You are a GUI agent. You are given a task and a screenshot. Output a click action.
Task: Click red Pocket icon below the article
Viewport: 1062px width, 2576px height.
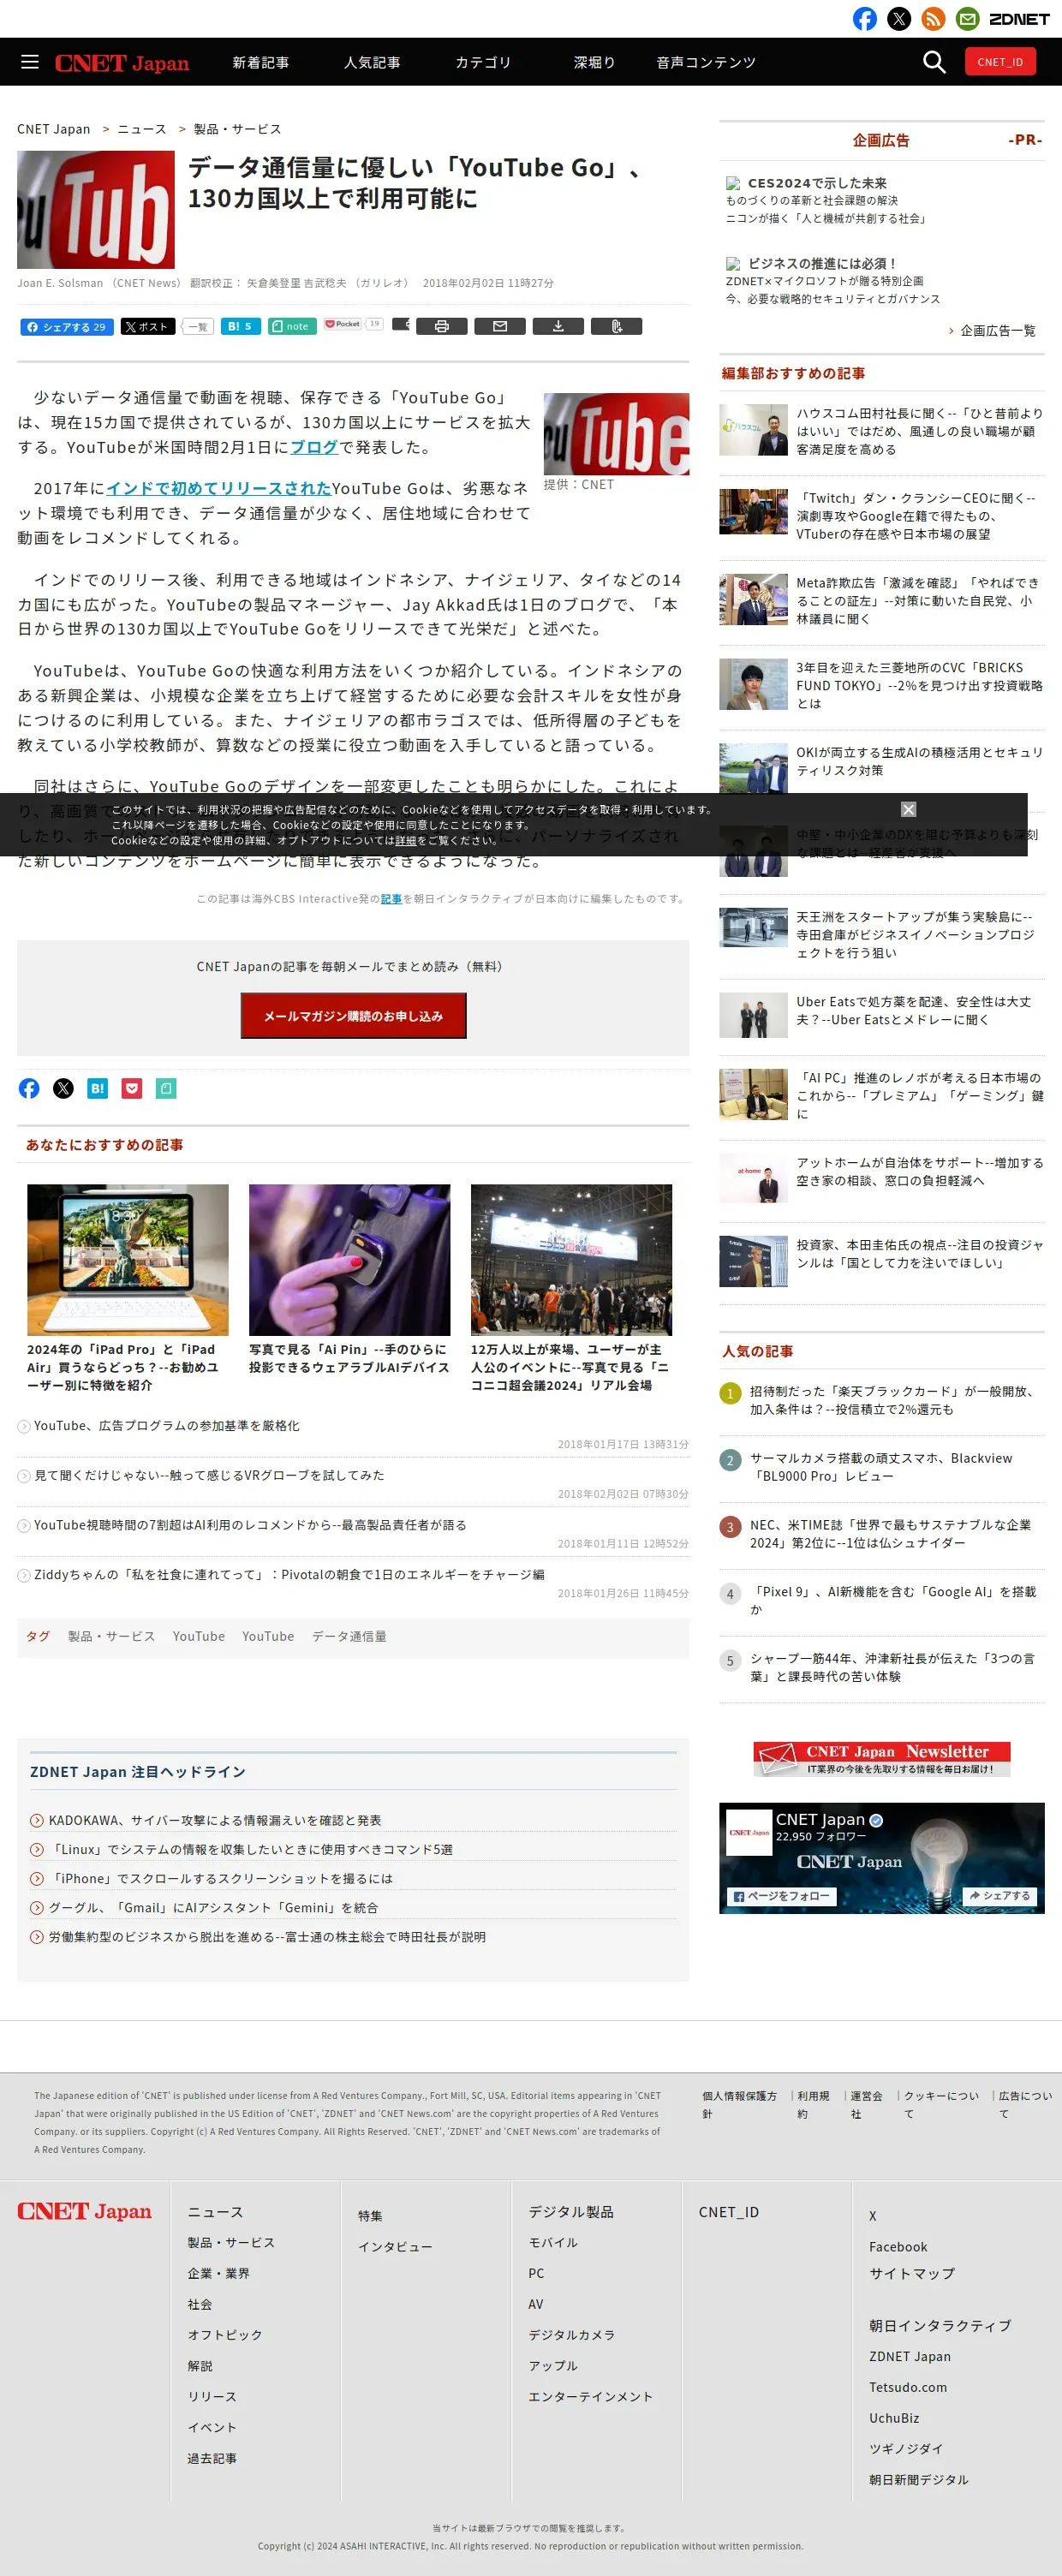tap(132, 1088)
